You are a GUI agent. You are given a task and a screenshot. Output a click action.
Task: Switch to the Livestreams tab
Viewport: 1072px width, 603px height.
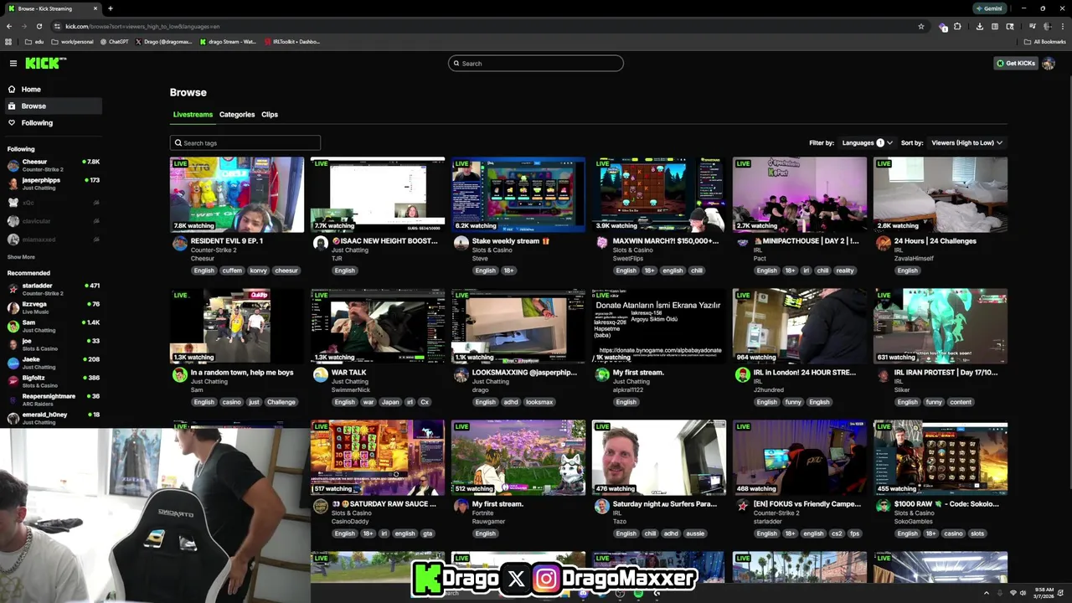pos(193,114)
